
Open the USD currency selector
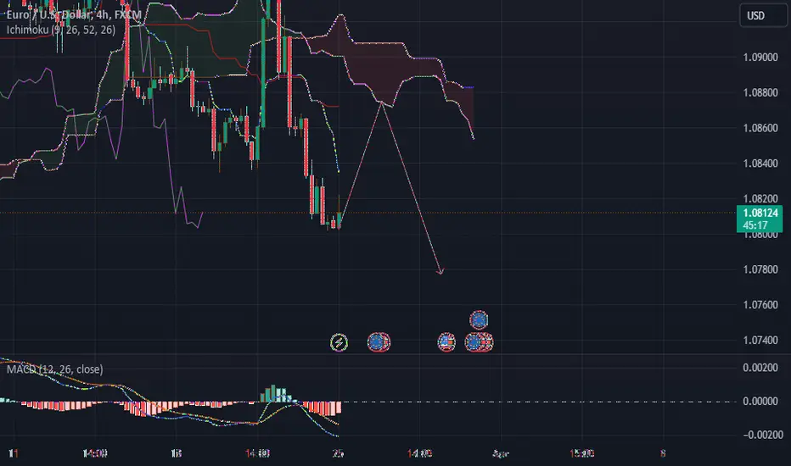click(x=762, y=15)
